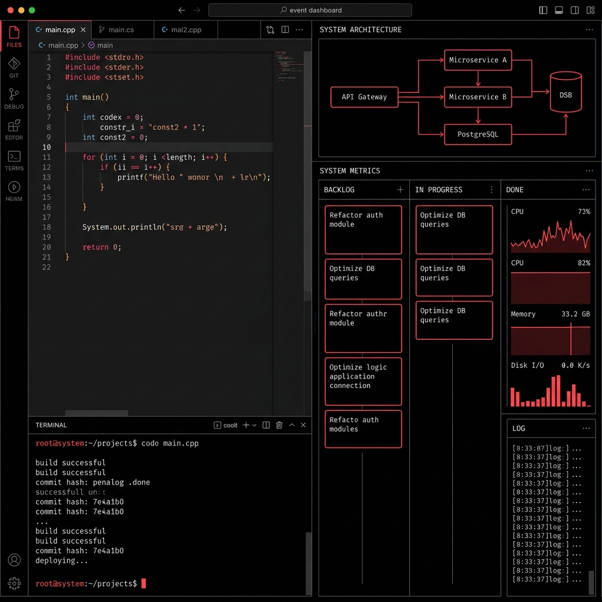Open the Log panel options menu
This screenshot has width=602, height=602.
click(x=586, y=429)
